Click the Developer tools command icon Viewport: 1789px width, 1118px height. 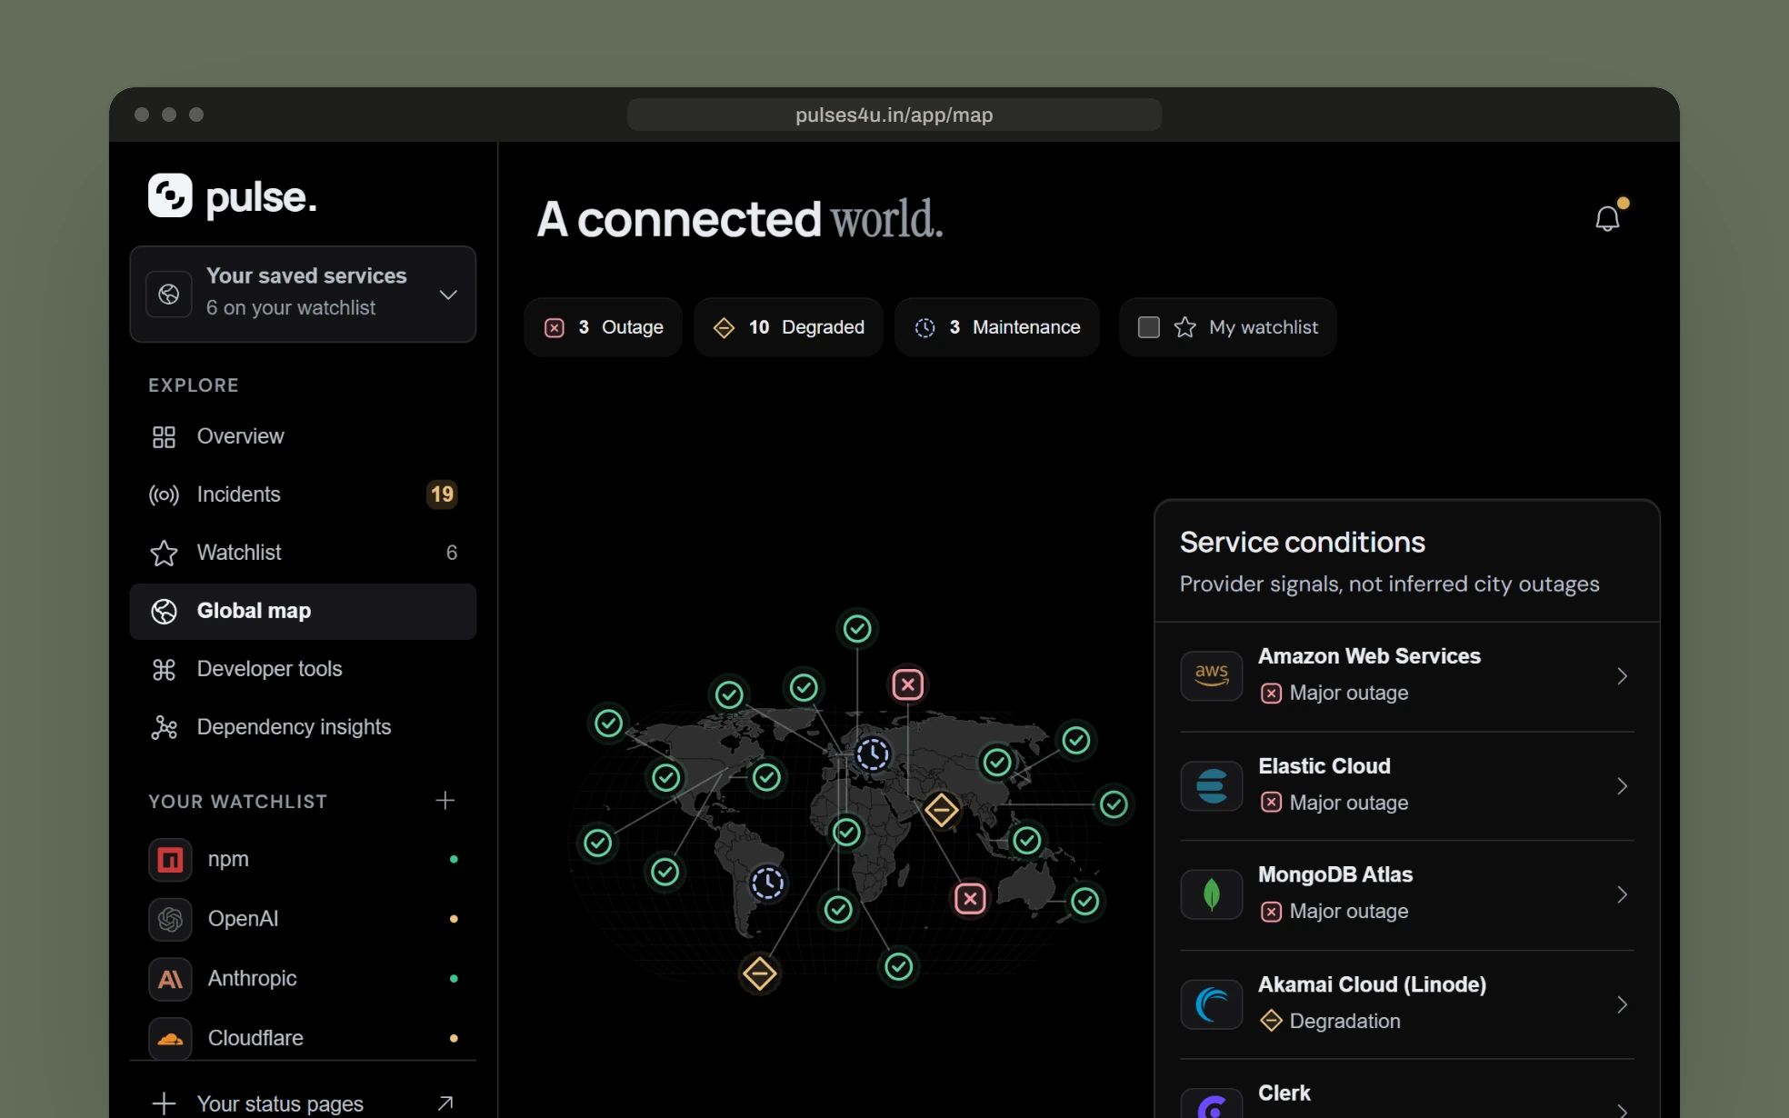coord(164,670)
